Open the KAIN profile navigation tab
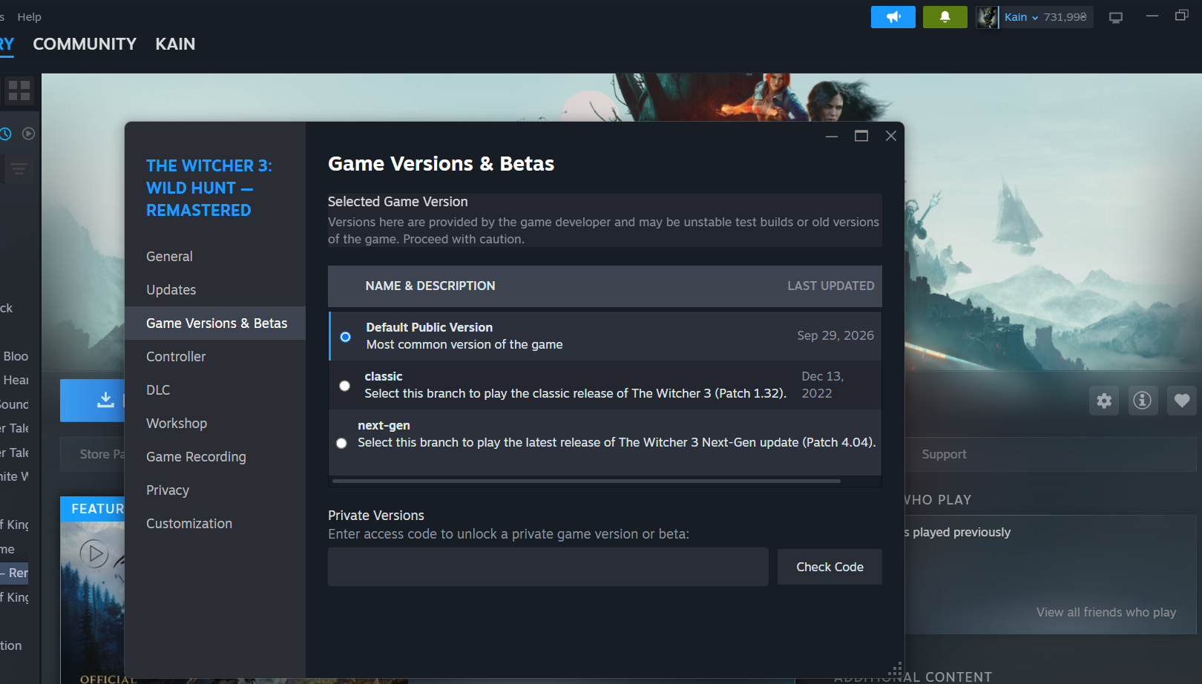 click(175, 44)
